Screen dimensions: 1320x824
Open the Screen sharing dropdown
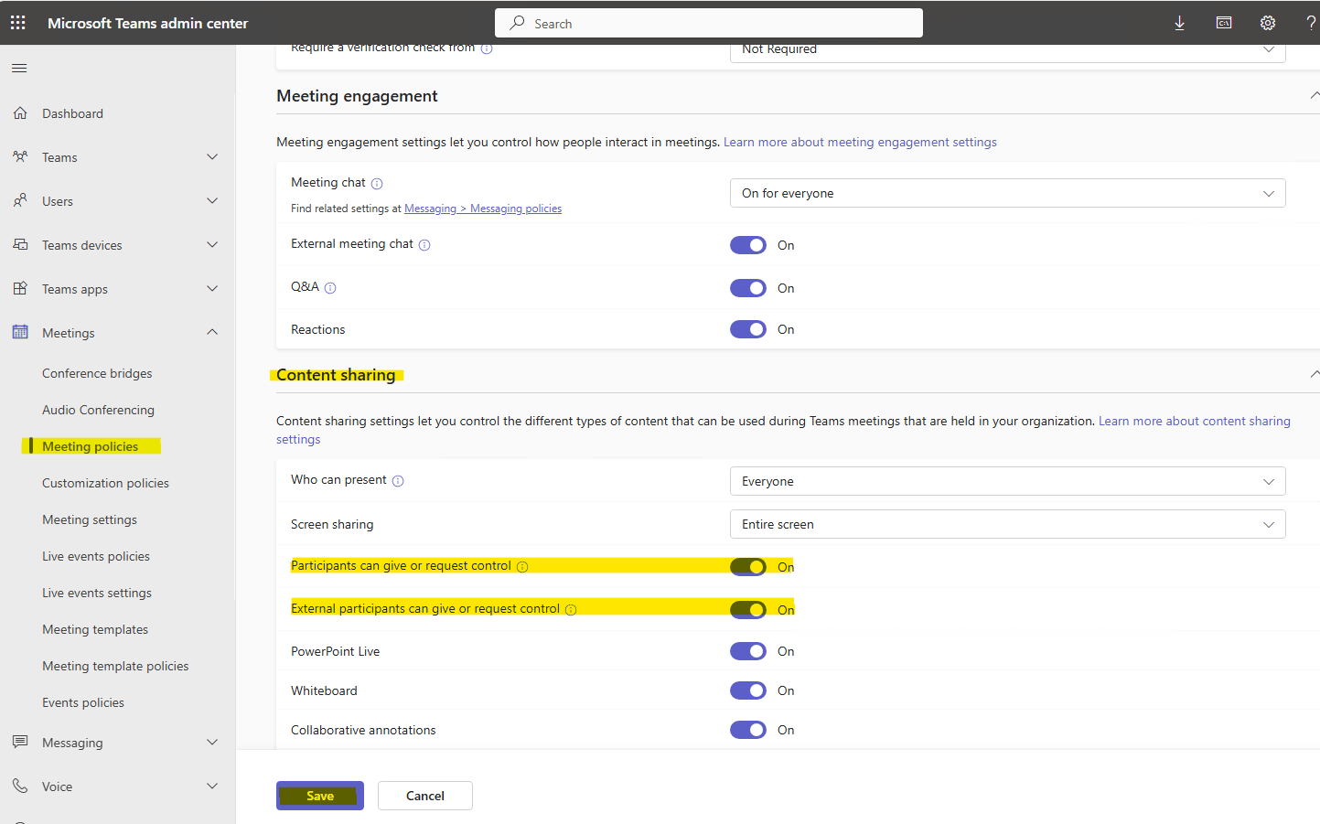[x=1008, y=524]
